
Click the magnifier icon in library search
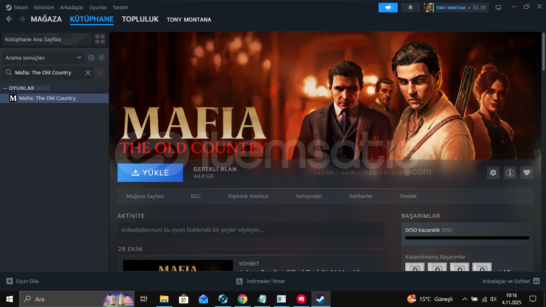(8, 72)
